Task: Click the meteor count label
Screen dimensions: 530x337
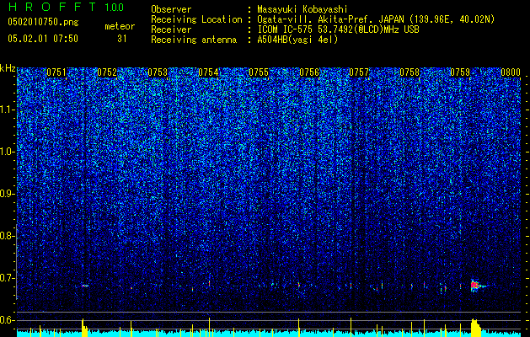Action: 120,26
